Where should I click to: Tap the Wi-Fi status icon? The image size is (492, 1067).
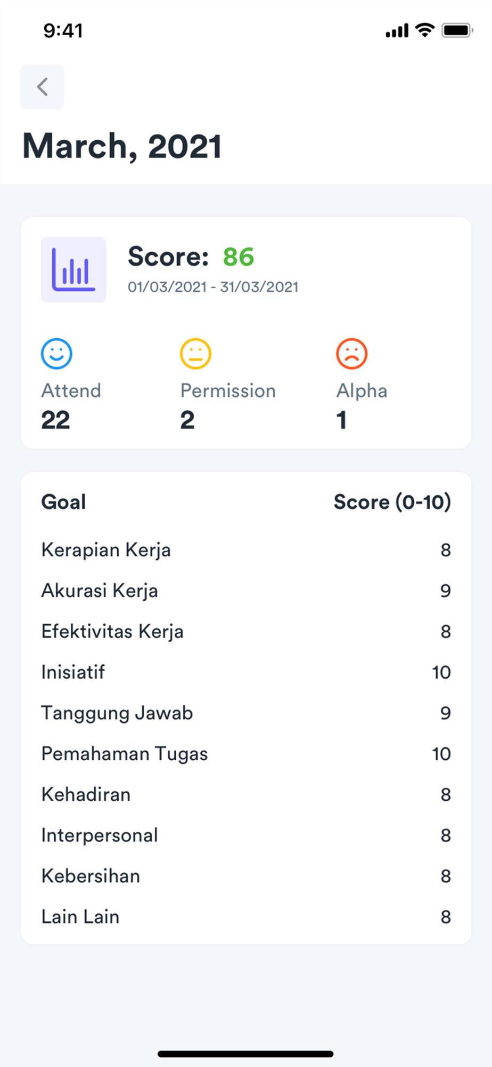coord(425,30)
